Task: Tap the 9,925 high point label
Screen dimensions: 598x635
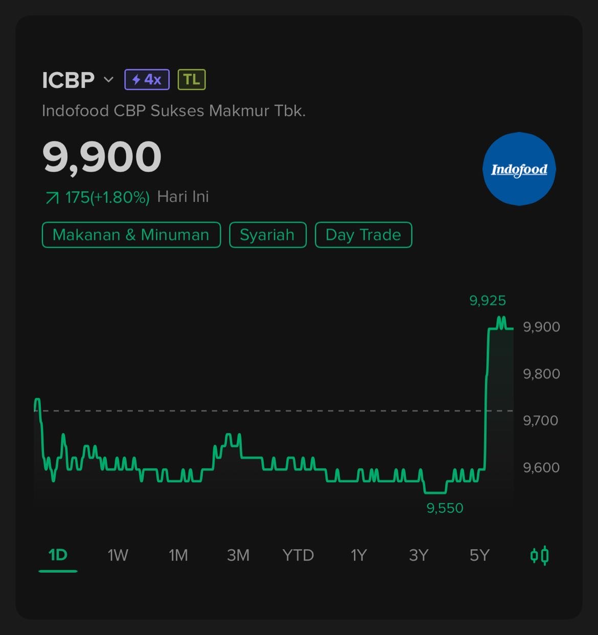Action: point(487,301)
